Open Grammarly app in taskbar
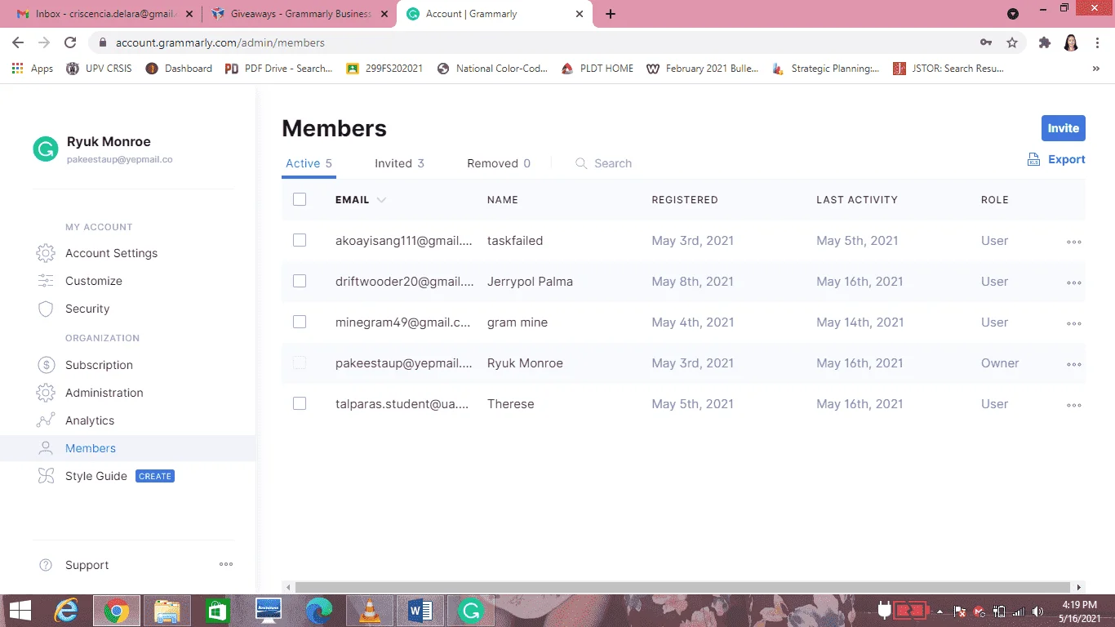 (x=469, y=610)
